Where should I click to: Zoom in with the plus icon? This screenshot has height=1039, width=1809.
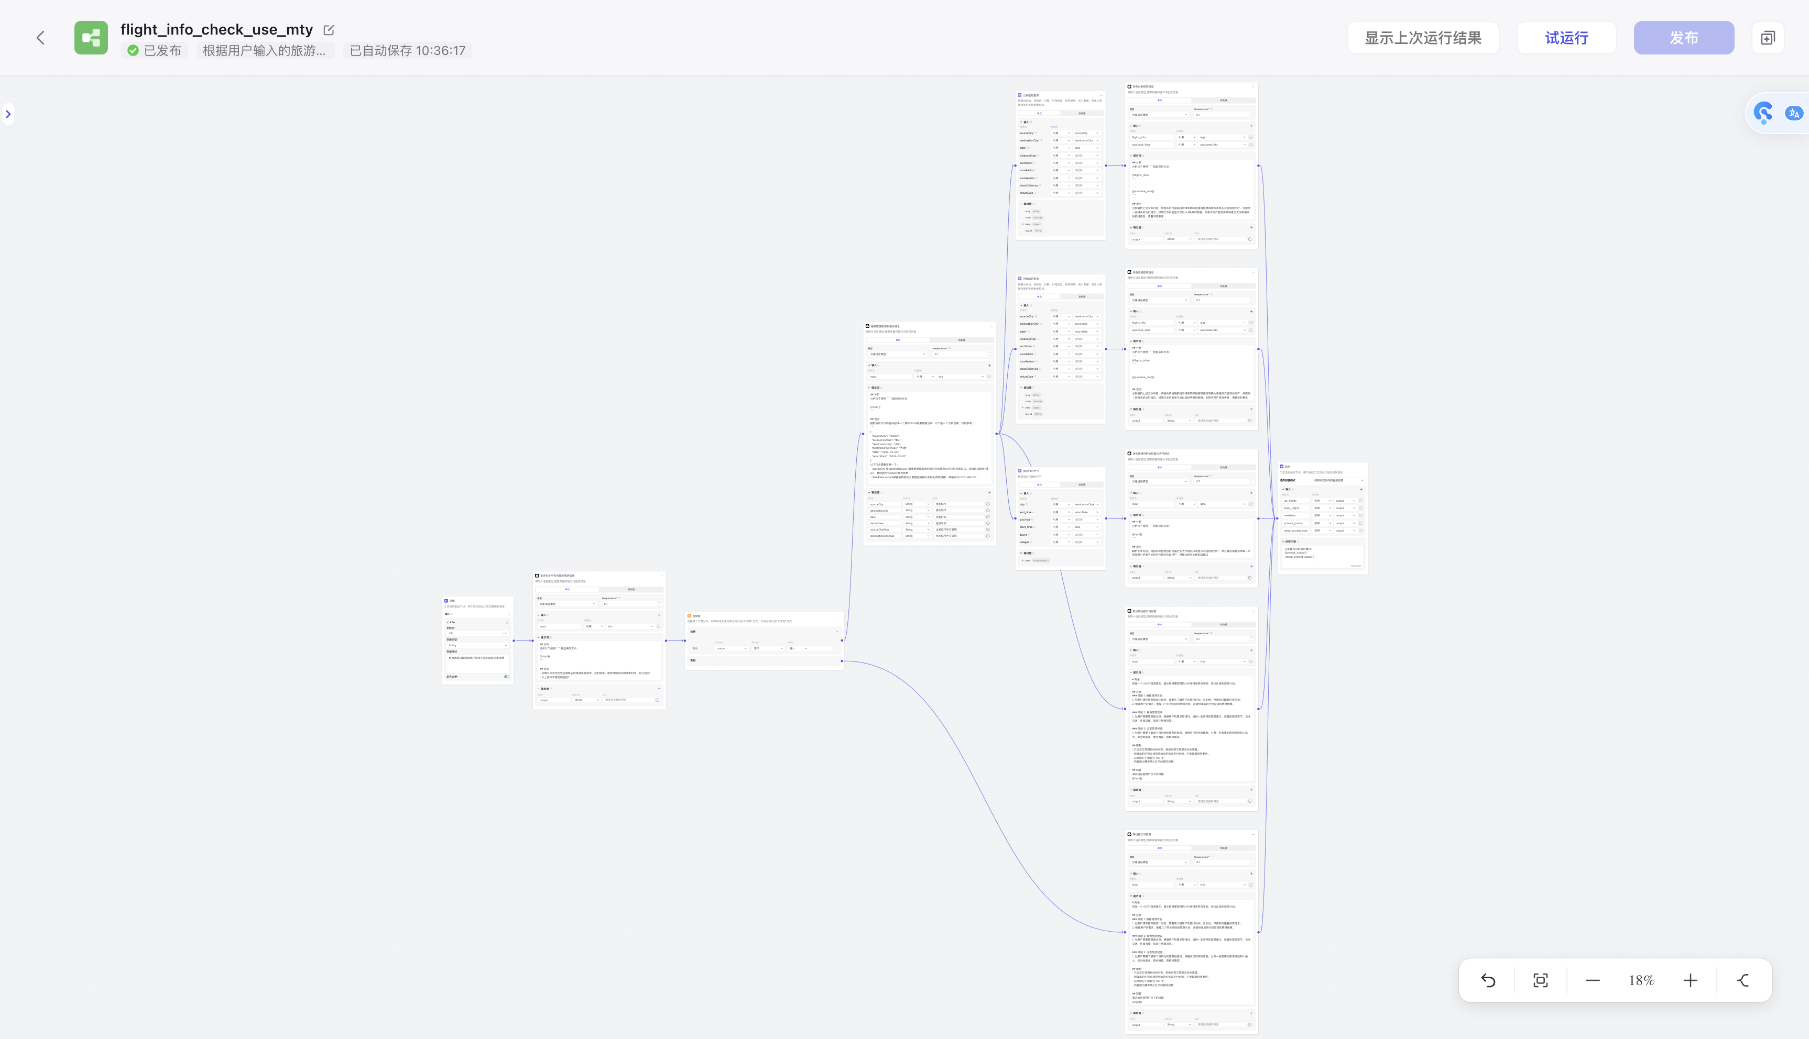1690,980
